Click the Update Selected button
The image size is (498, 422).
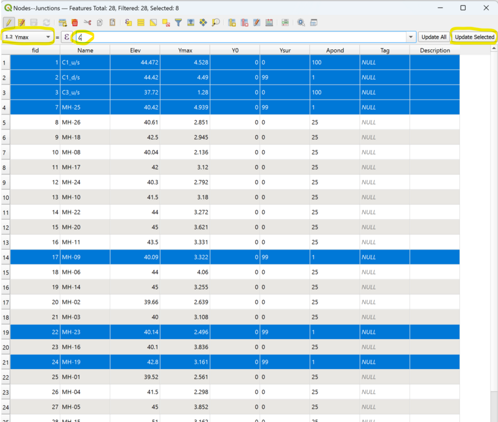click(x=474, y=37)
